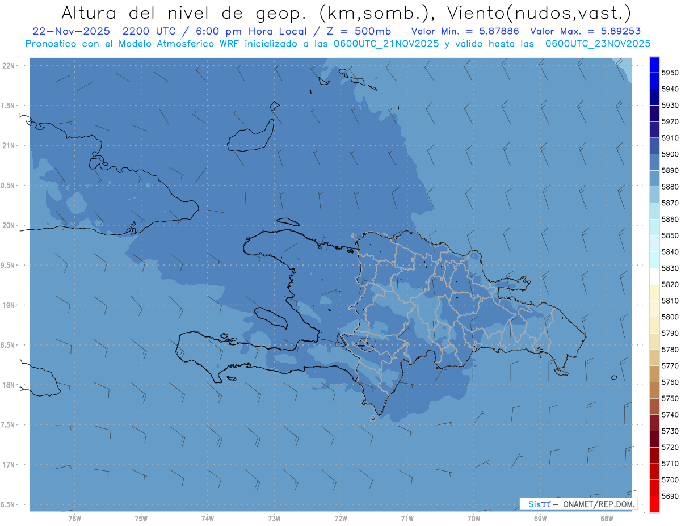Click the '0600UTC_23NOV2025' valid-until text
The image size is (681, 526).
tap(598, 44)
